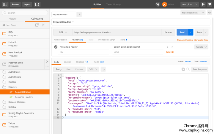Screen dimensions: 214x134
Task: Open the Linkedin collection
Action: click(25, 44)
